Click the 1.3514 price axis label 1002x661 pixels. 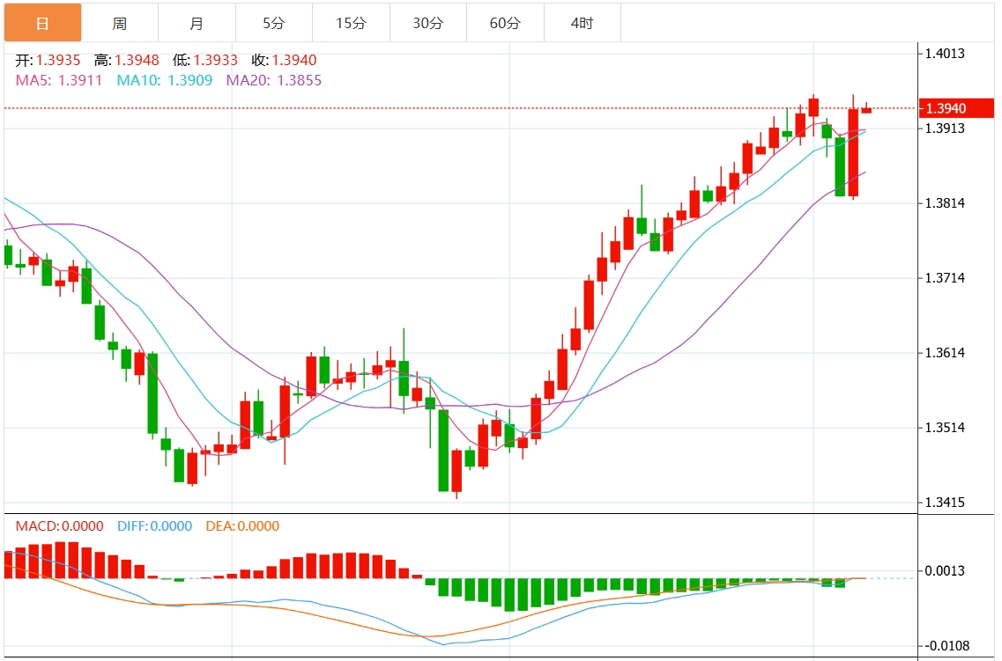tap(945, 427)
